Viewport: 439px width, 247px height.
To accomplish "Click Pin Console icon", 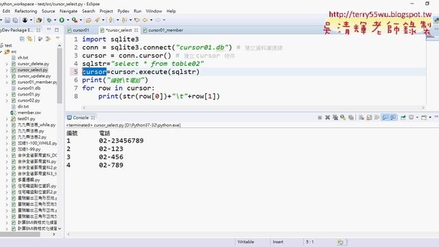I will tap(403, 117).
